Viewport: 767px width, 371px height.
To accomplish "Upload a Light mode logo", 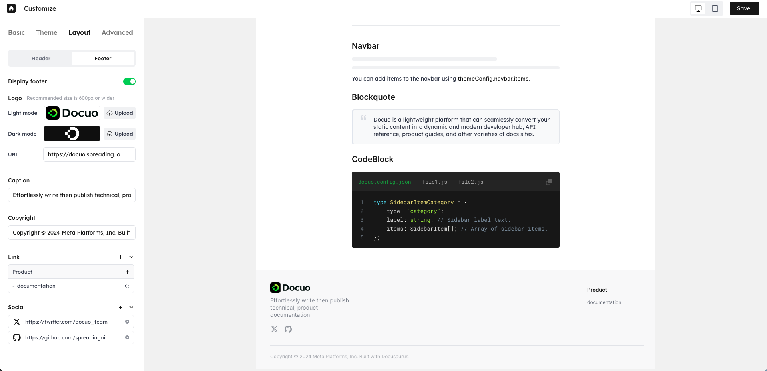I will point(120,113).
